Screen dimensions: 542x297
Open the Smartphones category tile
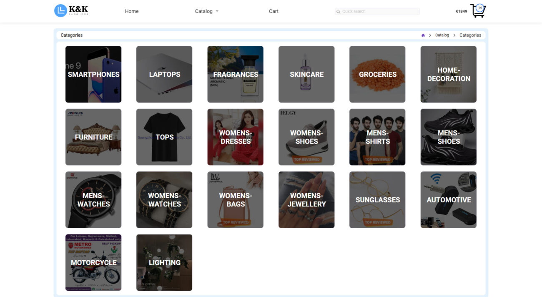point(93,74)
